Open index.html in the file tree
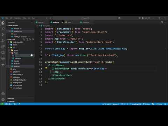 coord(16,77)
